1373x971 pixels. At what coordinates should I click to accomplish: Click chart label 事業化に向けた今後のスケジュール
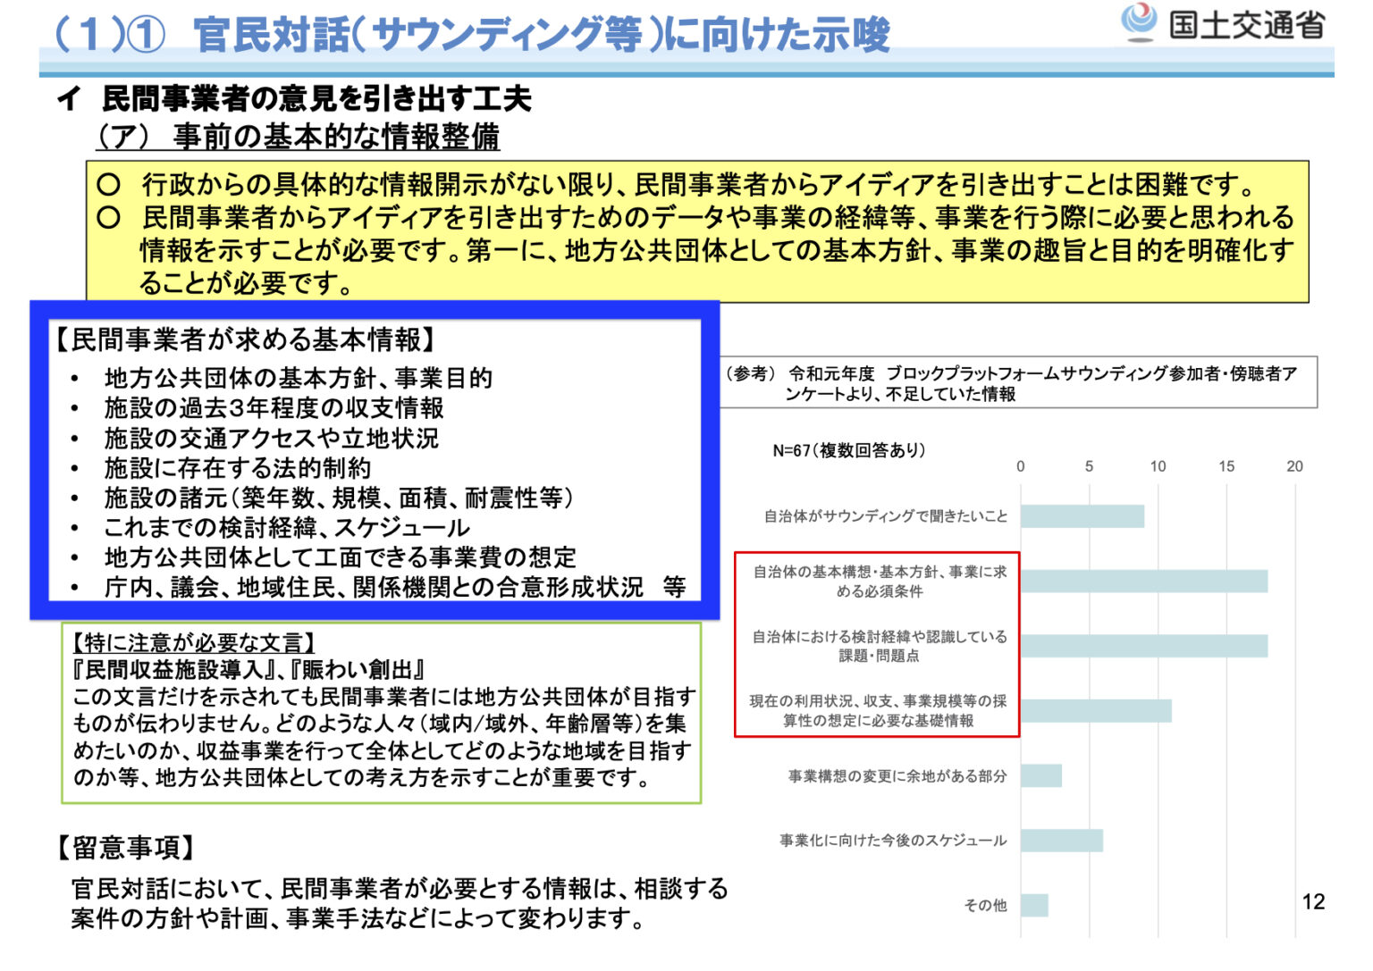point(893,841)
